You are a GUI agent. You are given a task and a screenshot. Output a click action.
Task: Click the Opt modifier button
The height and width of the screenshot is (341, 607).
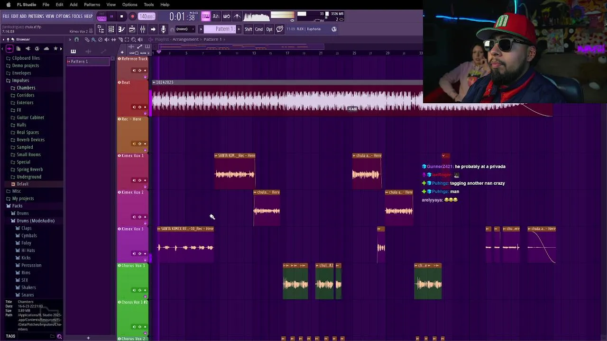(269, 29)
